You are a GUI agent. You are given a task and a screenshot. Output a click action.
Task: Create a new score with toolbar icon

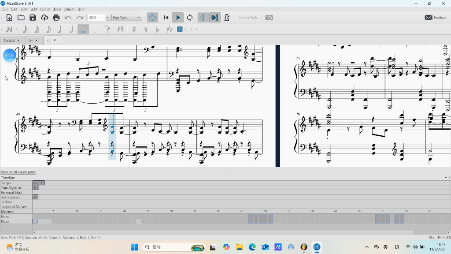click(9, 18)
